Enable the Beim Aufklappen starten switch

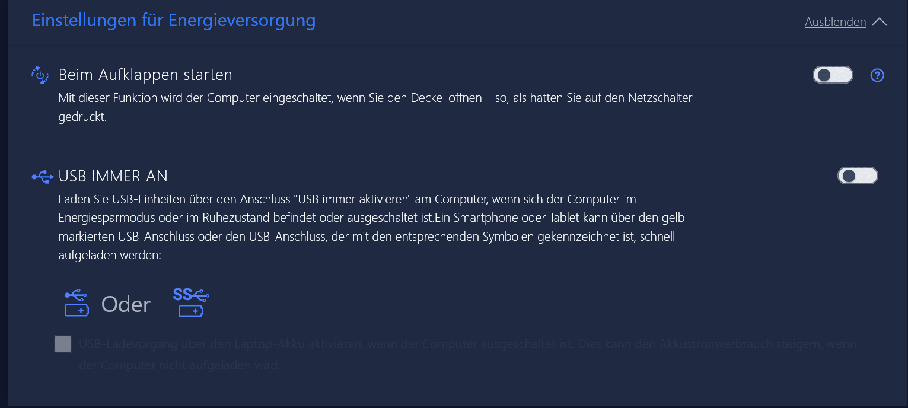coord(832,75)
